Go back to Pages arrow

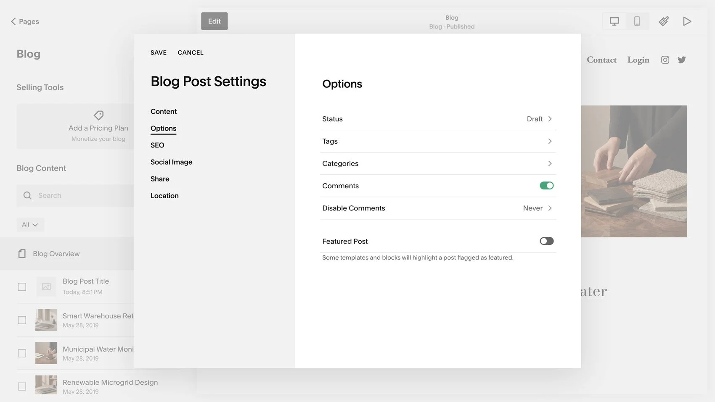13,21
